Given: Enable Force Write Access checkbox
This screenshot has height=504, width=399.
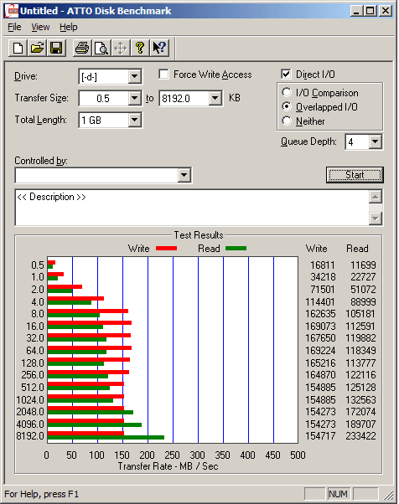Looking at the screenshot, I should pos(163,75).
